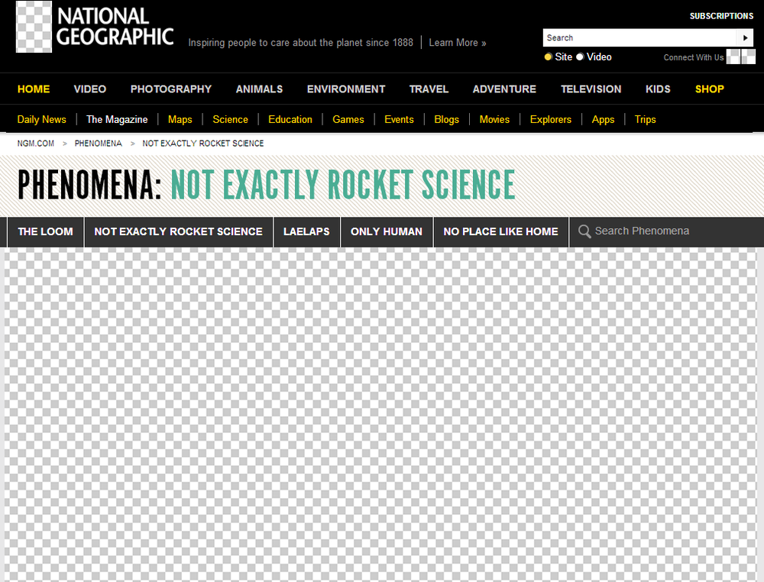
Task: Open the Games link
Action: (348, 119)
